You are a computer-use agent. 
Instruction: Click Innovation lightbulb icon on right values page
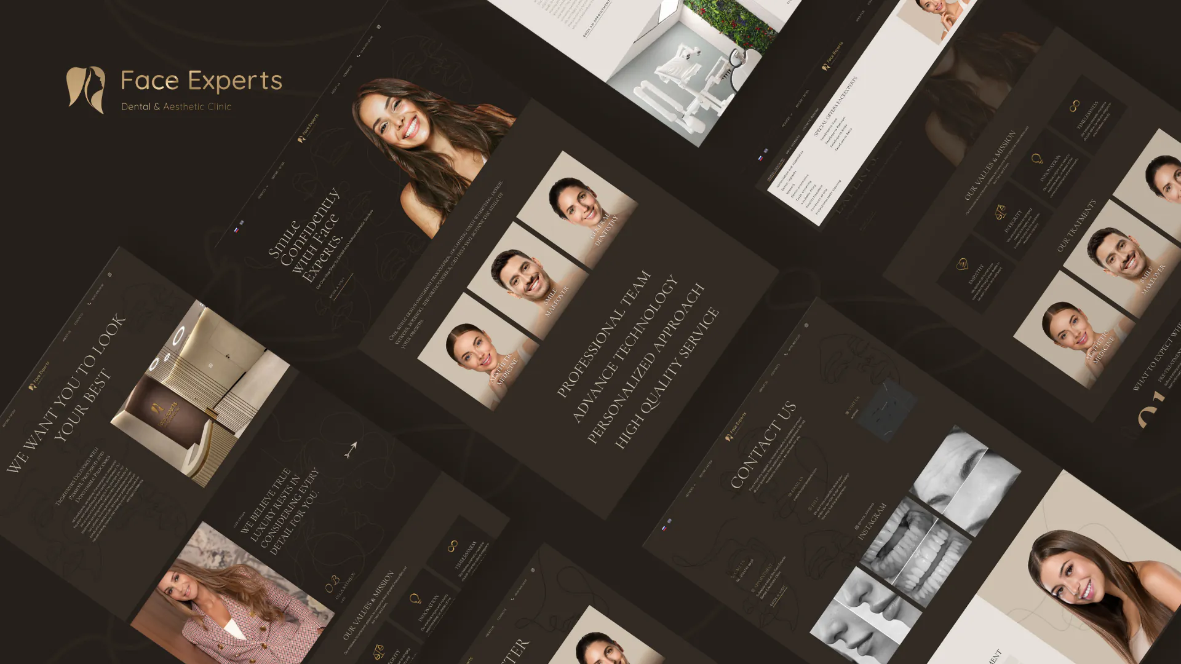tap(1037, 159)
